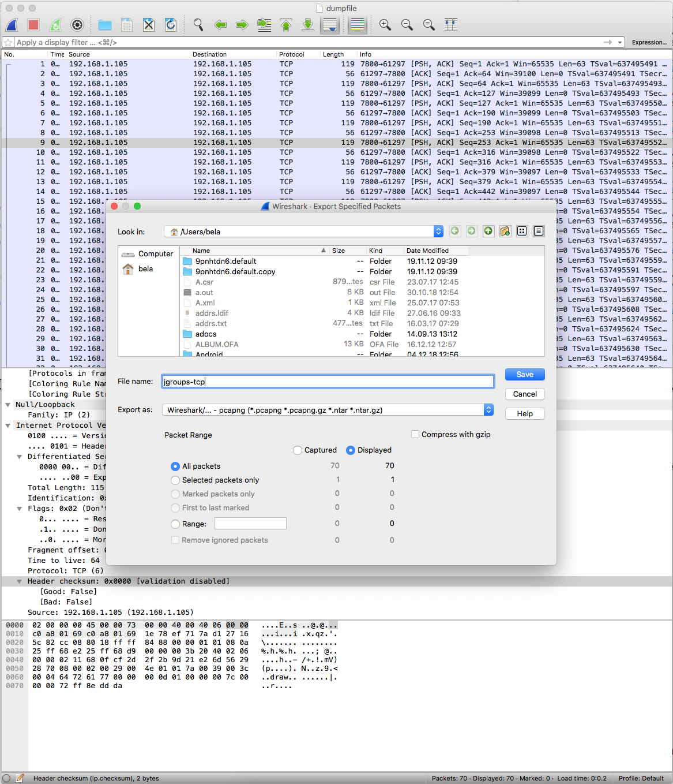Restart the current capture with the green fin icon

[55, 25]
